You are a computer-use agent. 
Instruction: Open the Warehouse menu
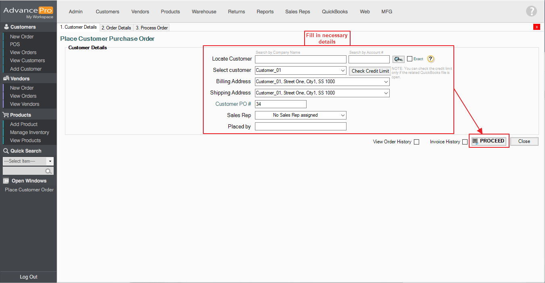pyautogui.click(x=204, y=12)
